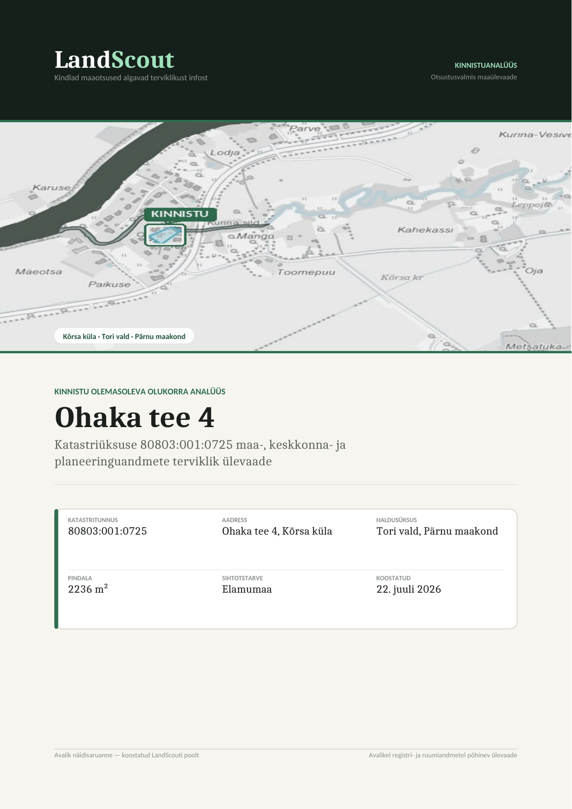Image resolution: width=572 pixels, height=809 pixels.
Task: Click the 'Mangu' map label
Action: pos(255,236)
